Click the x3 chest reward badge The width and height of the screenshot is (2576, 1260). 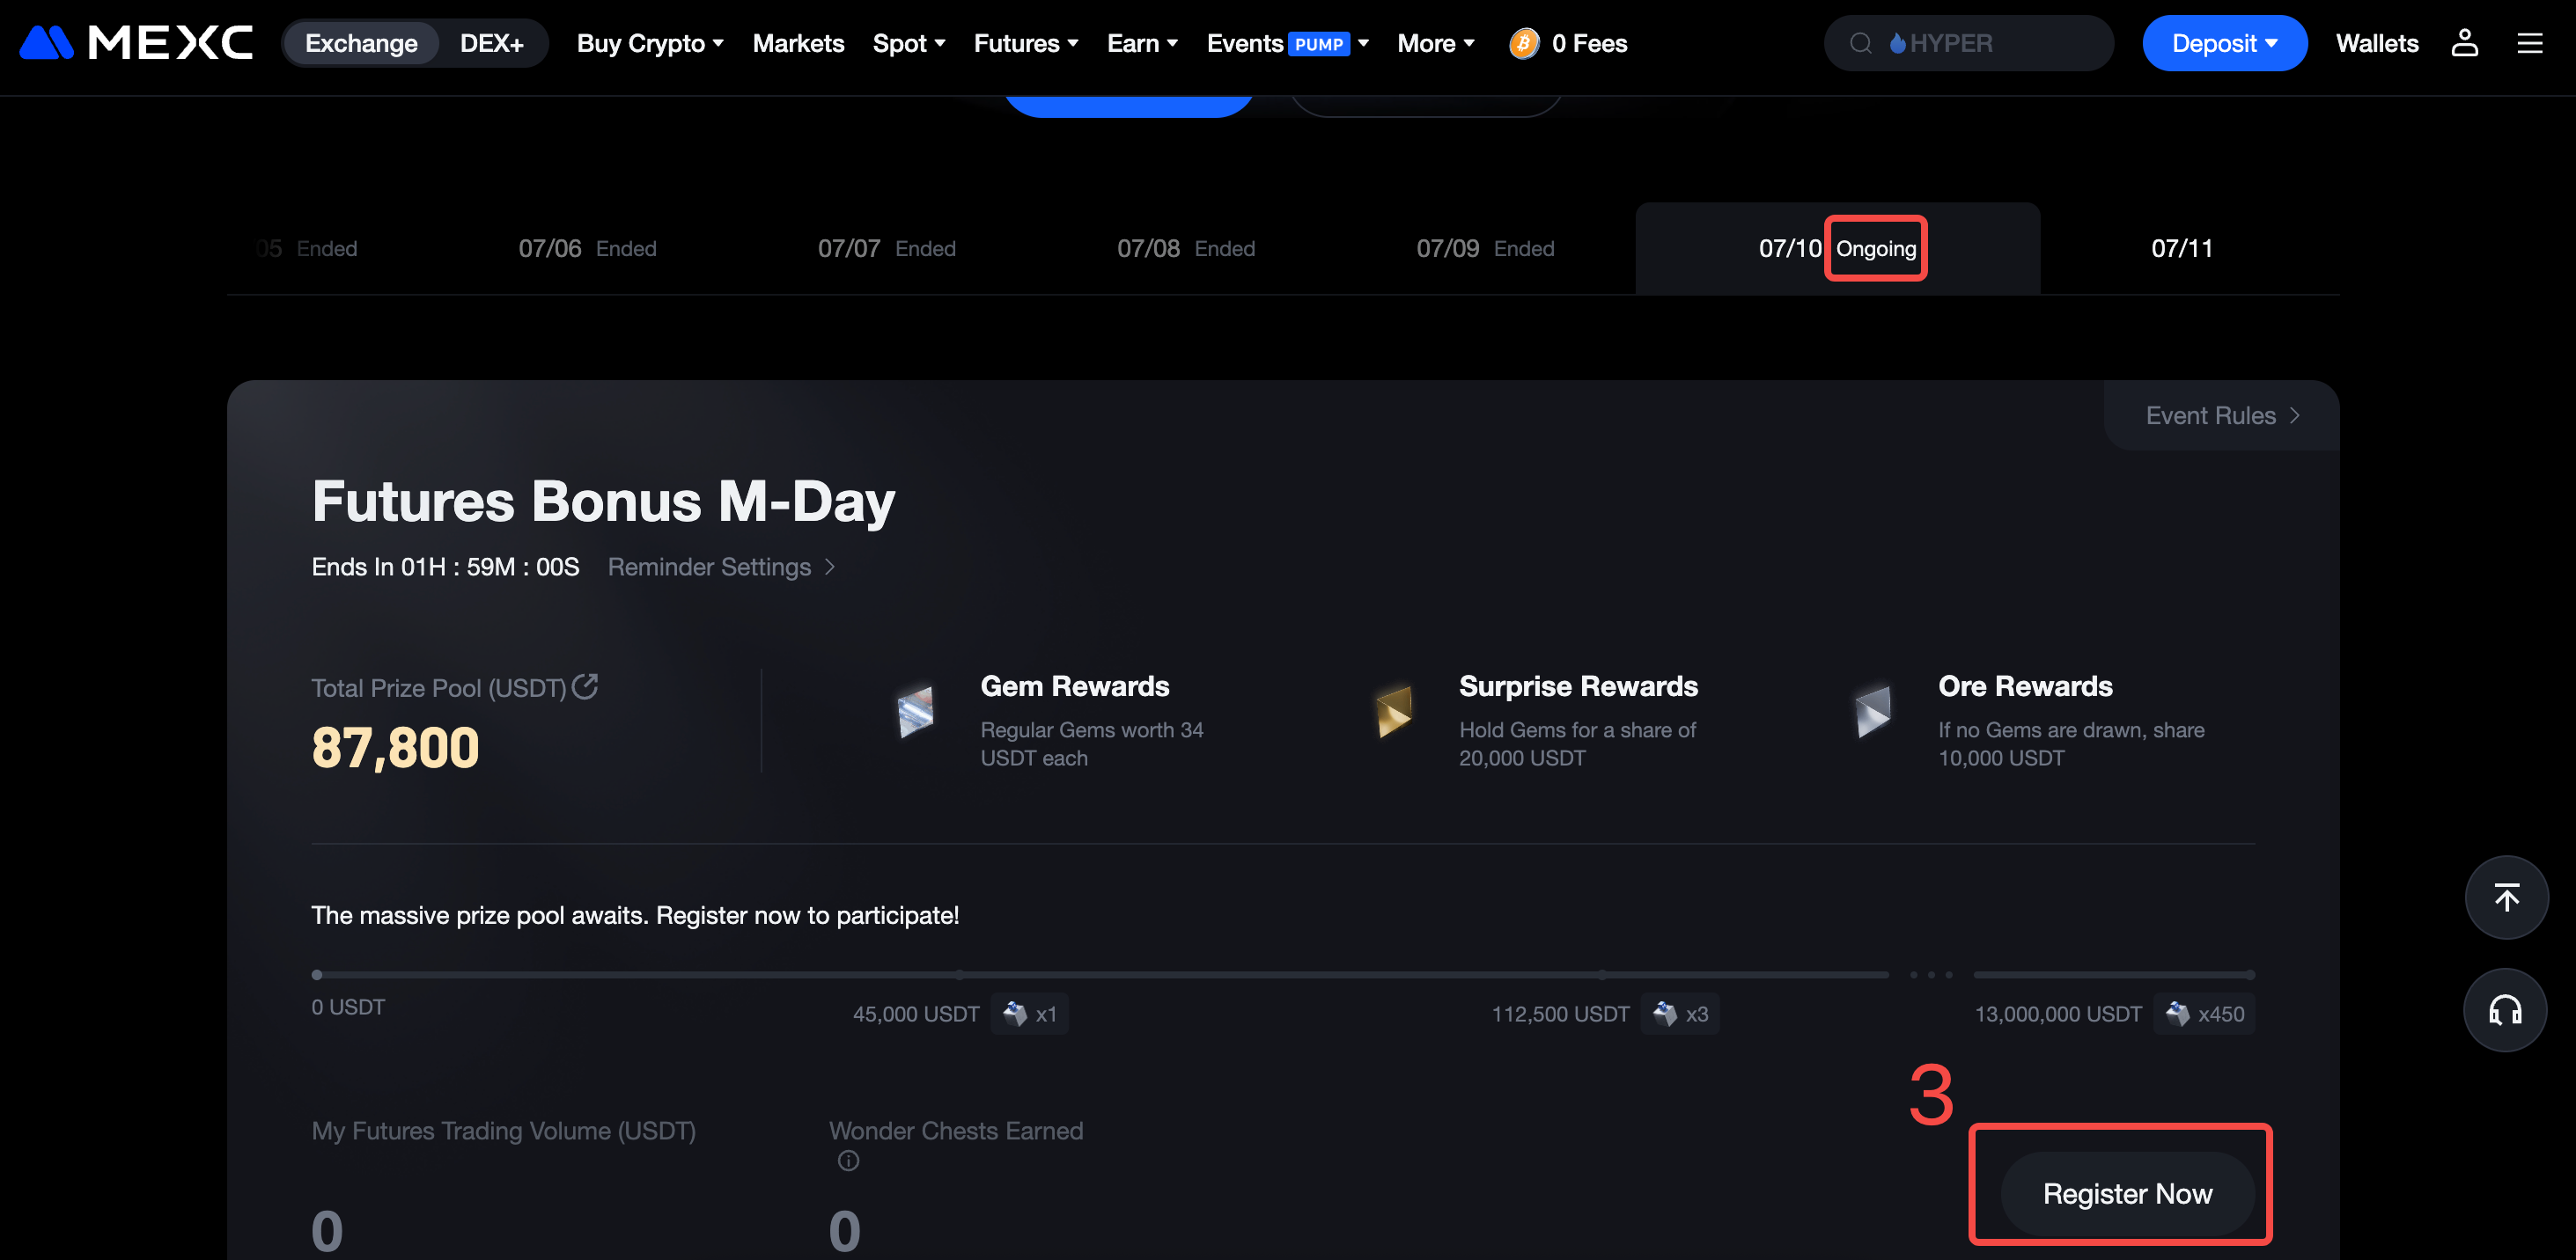[x=1680, y=1014]
